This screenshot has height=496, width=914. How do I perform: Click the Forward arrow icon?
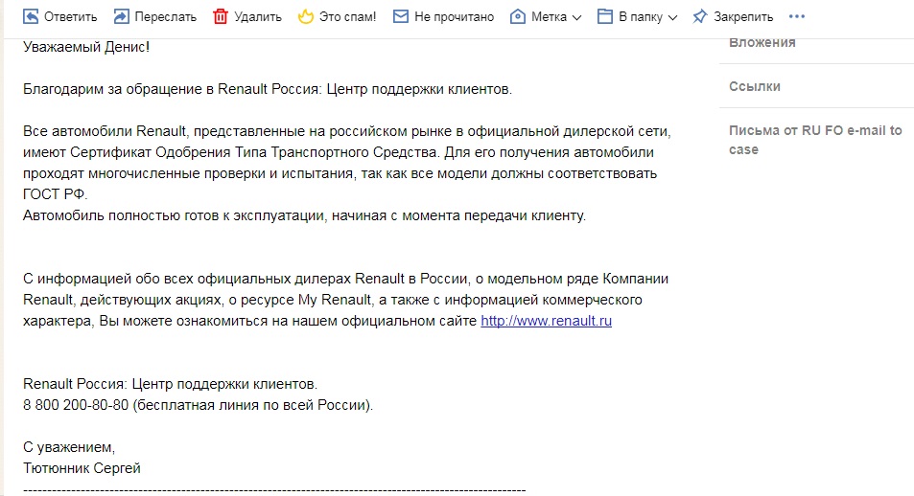121,16
